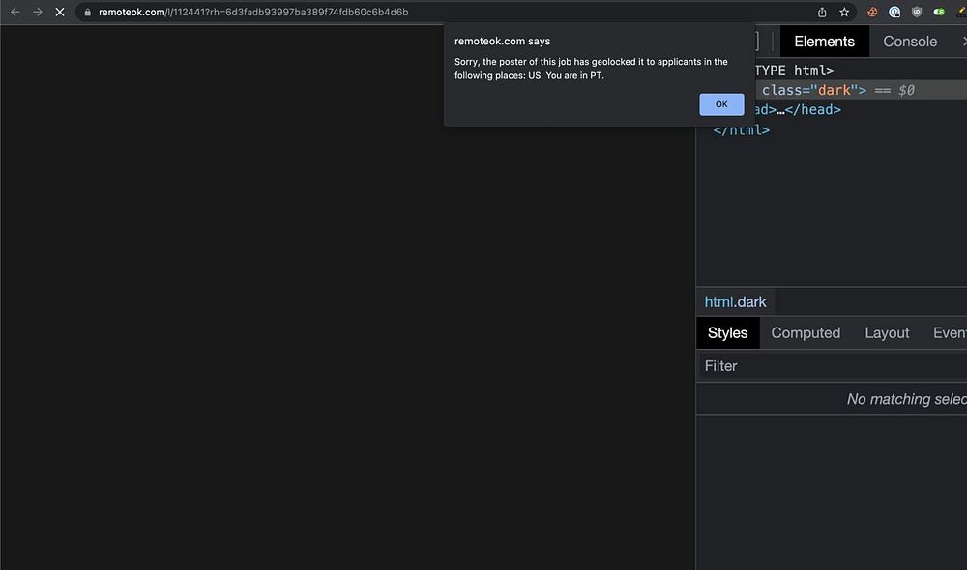Viewport: 967px width, 570px height.
Task: Open the 1Password-style blue circle extension
Action: (x=894, y=13)
